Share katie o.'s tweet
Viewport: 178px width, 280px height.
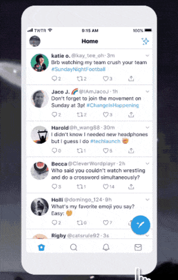tap(131, 79)
